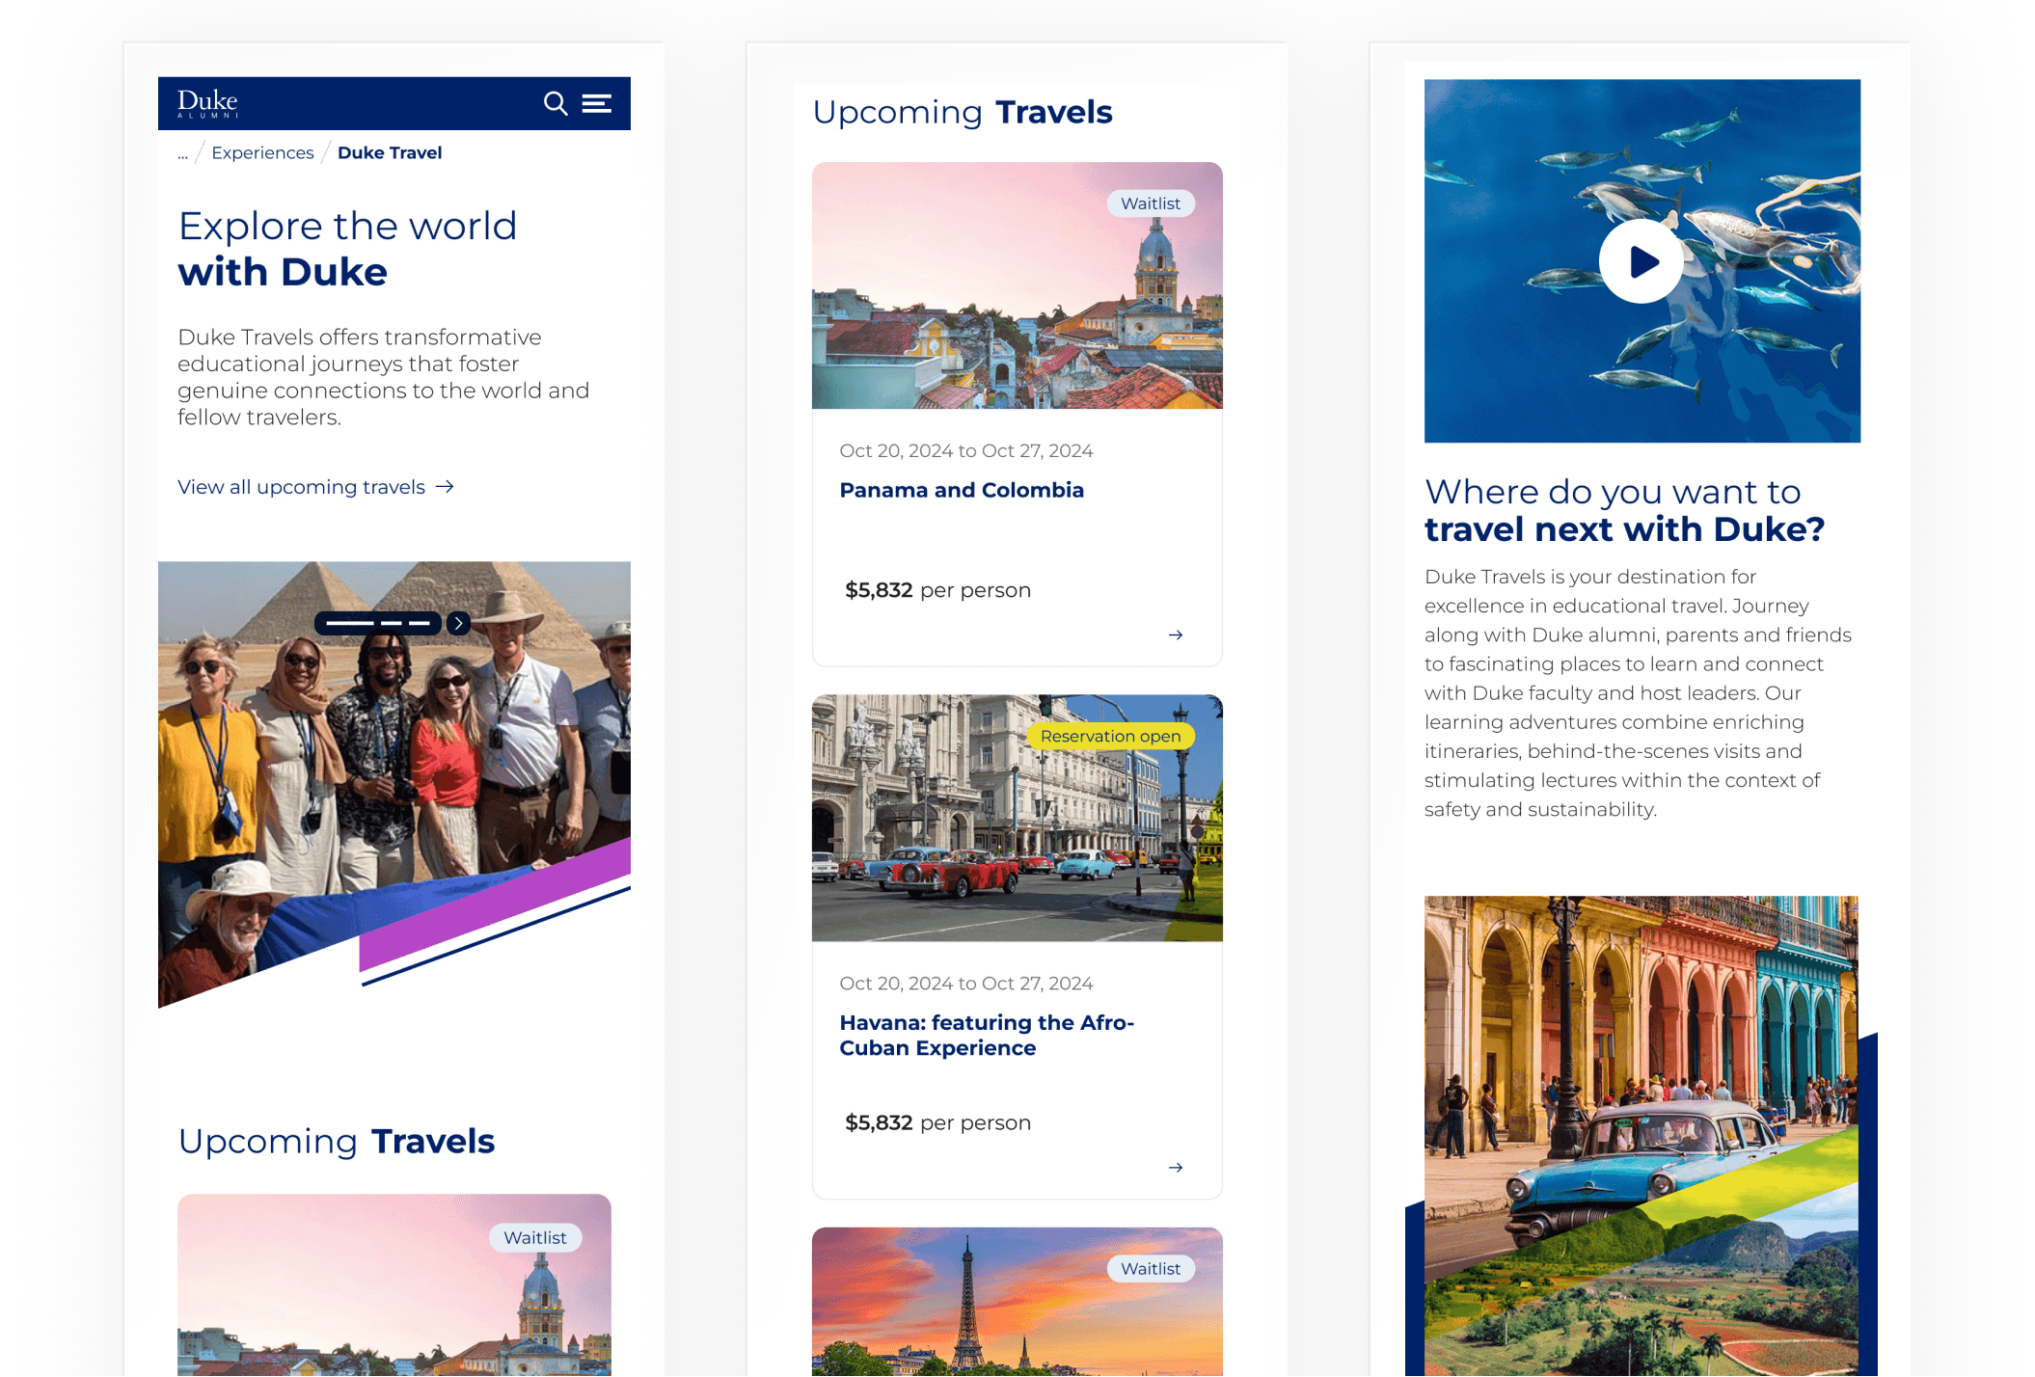Screen dimensions: 2035x1377
Task: Advance the hero image carousel with the next arrow
Action: (459, 623)
